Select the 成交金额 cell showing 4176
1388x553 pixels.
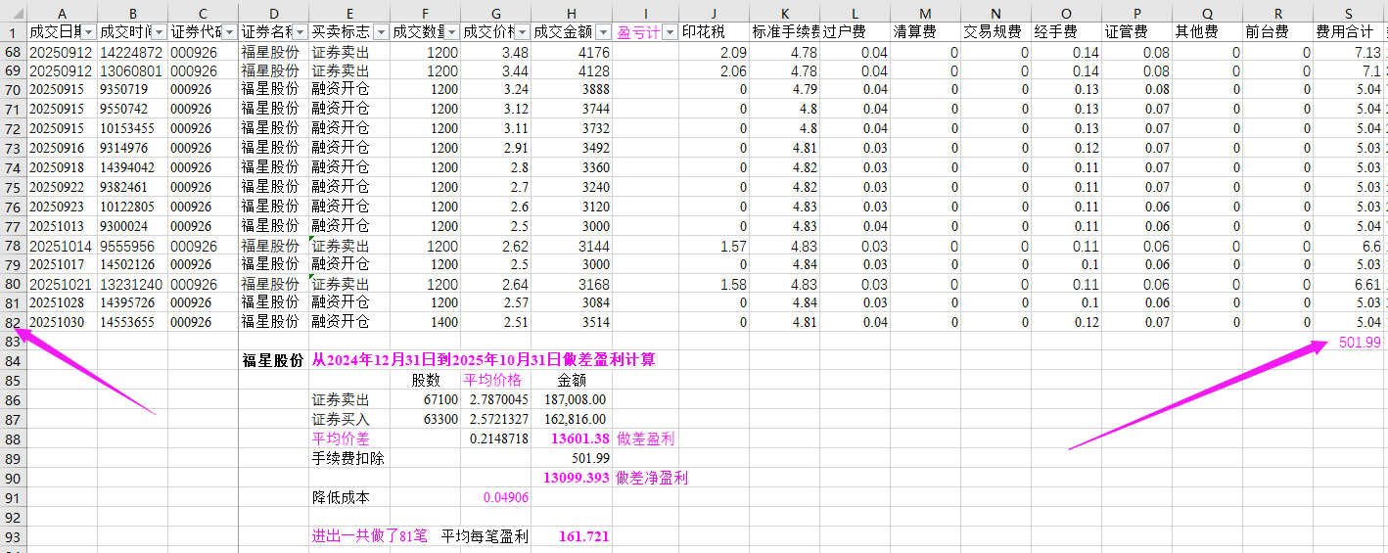(572, 52)
